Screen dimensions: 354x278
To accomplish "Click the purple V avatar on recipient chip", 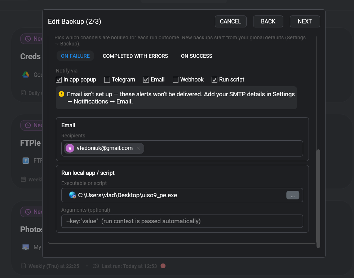I will click(70, 148).
